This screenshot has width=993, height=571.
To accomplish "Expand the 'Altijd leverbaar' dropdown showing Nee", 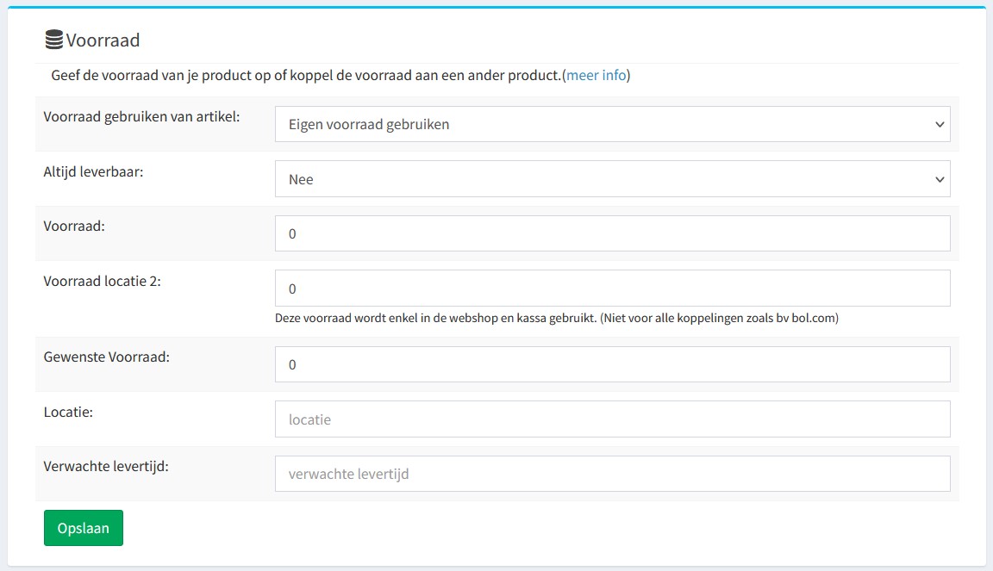I will pyautogui.click(x=612, y=179).
